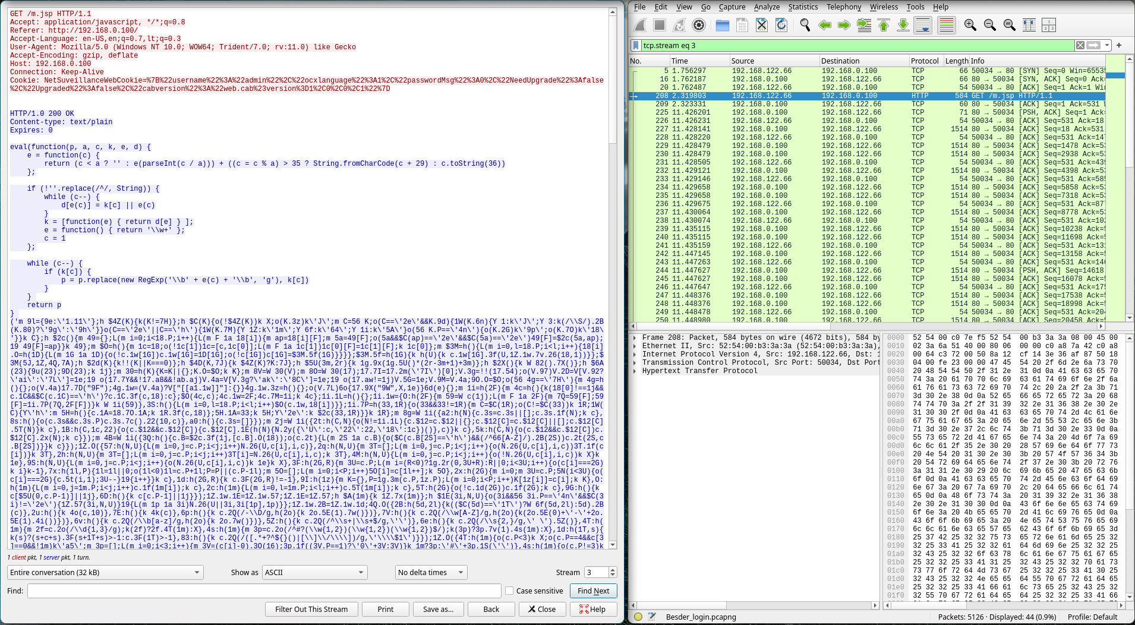This screenshot has height=625, width=1135.
Task: Click the zoom out toolbar icon
Action: 990,25
